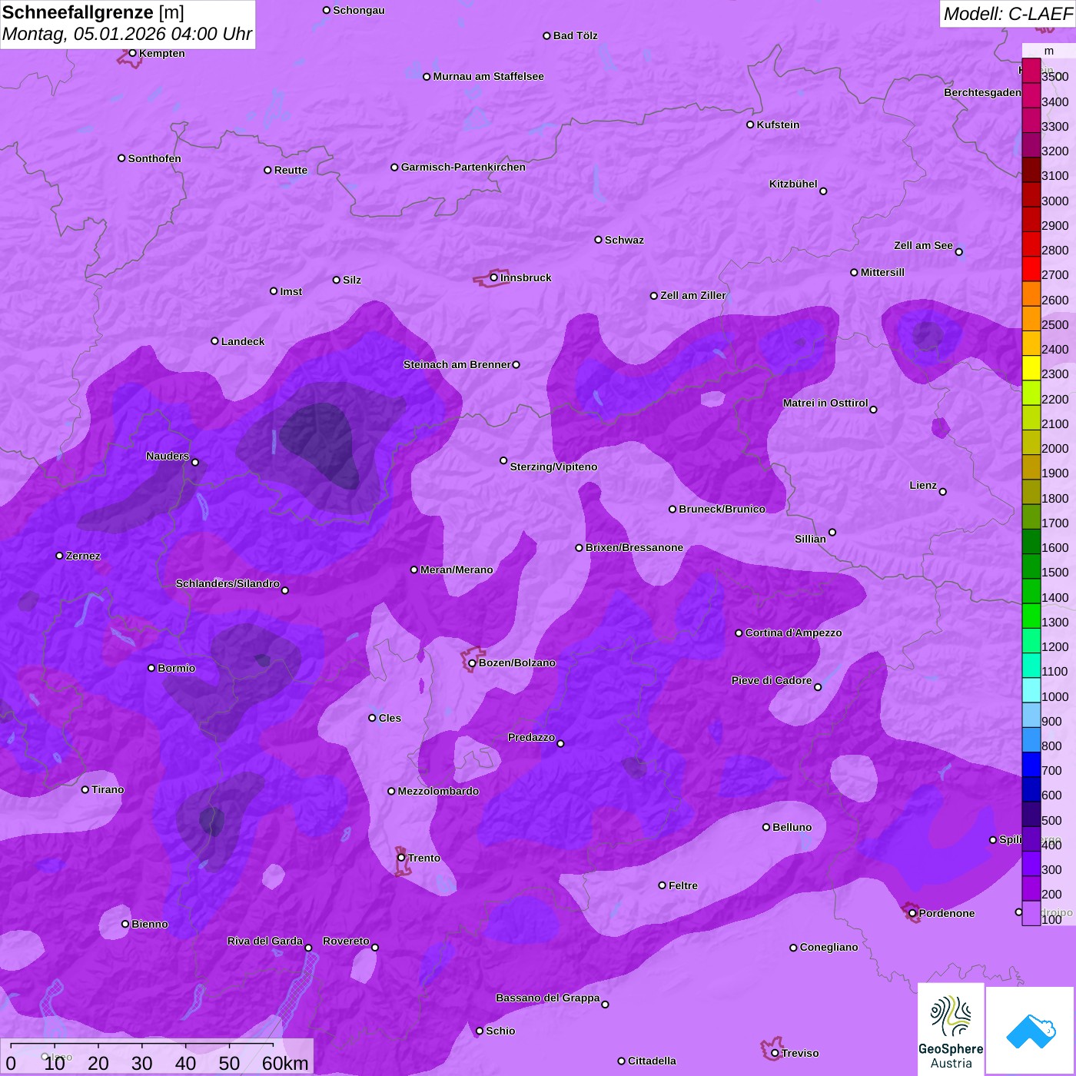Click the Landeck city label
1076x1076 pixels.
coord(243,341)
